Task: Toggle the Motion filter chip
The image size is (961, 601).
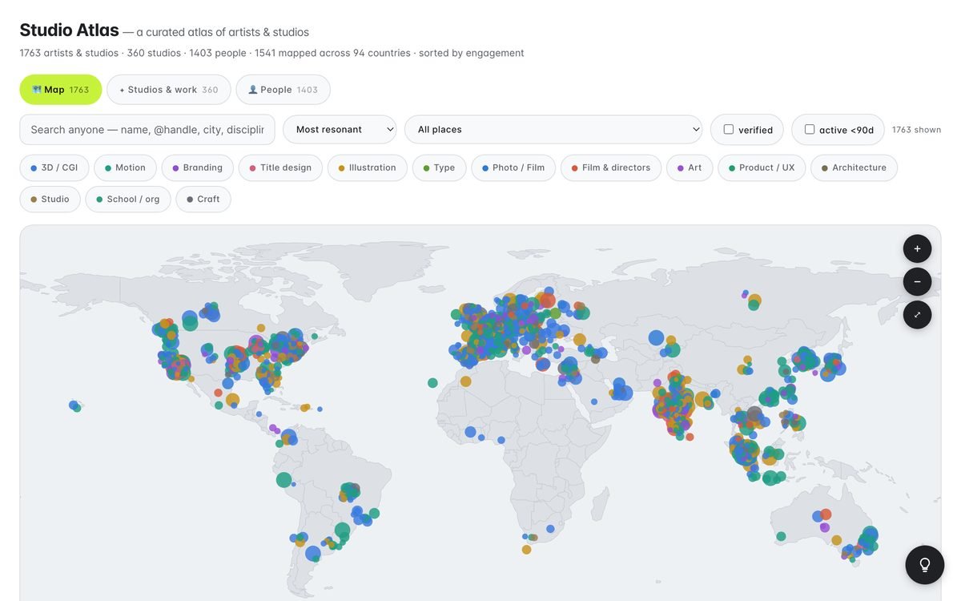Action: tap(125, 168)
